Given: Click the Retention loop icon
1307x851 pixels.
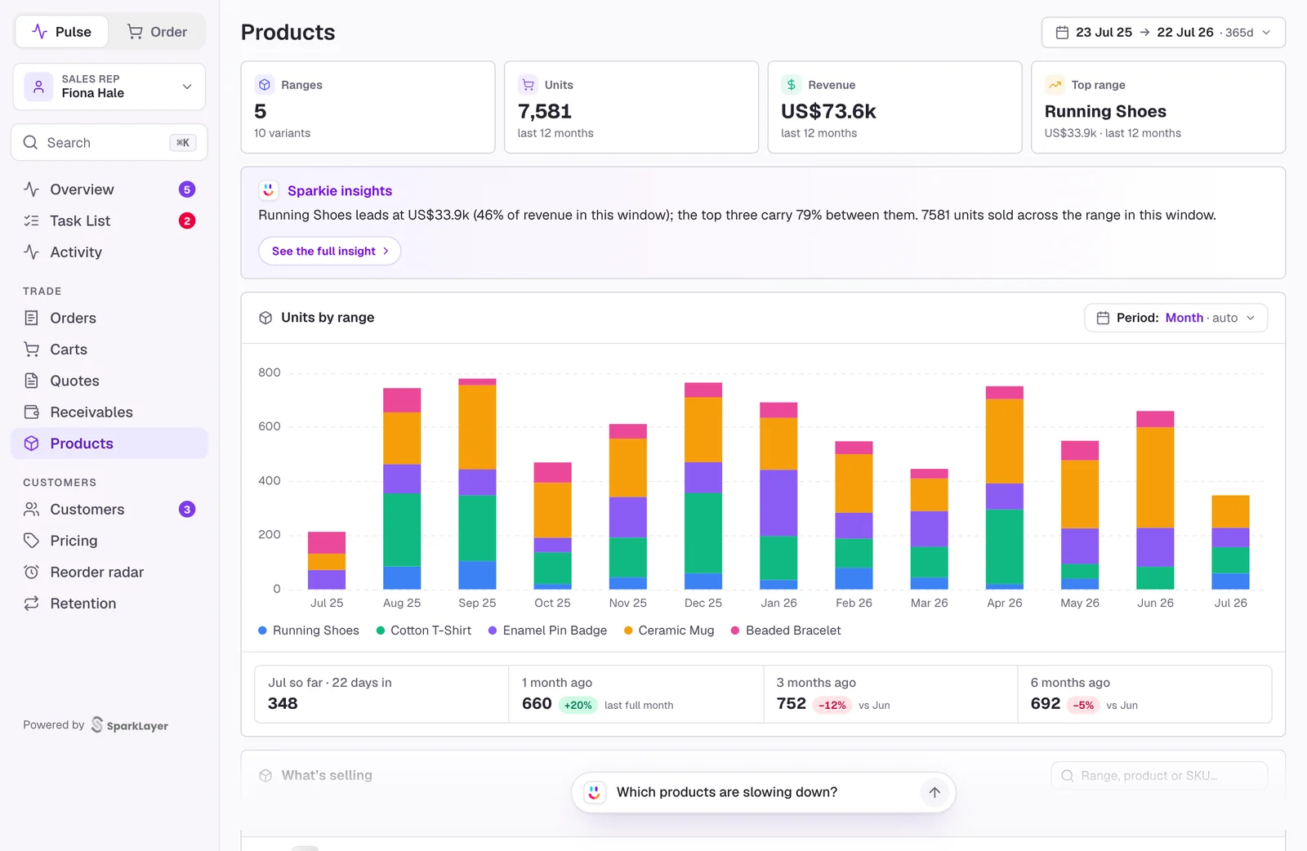Looking at the screenshot, I should 32,604.
